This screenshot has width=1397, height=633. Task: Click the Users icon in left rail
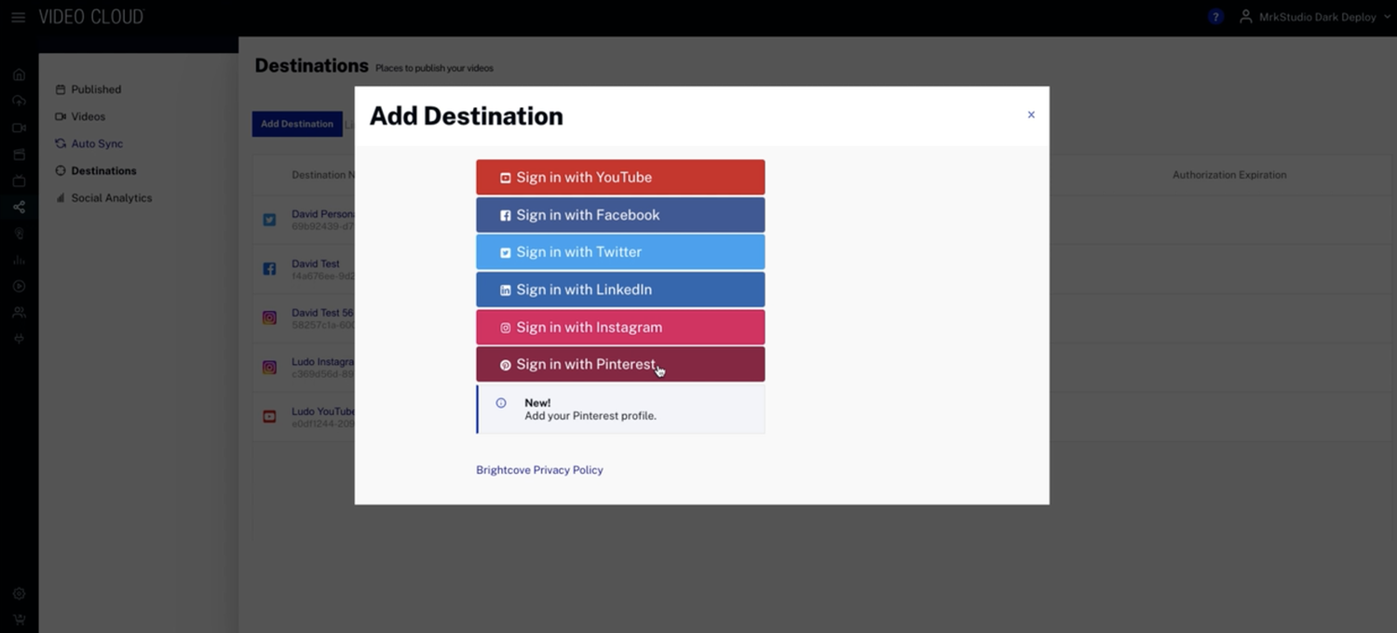click(x=19, y=313)
